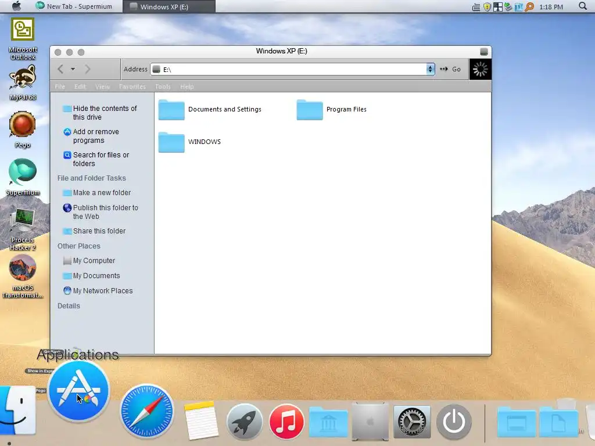
Task: Go to My Network Places link
Action: tap(98, 291)
